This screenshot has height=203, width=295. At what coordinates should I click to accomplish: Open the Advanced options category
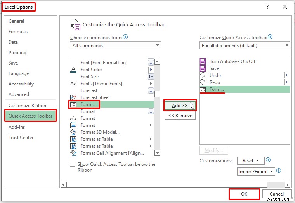pyautogui.click(x=19, y=94)
